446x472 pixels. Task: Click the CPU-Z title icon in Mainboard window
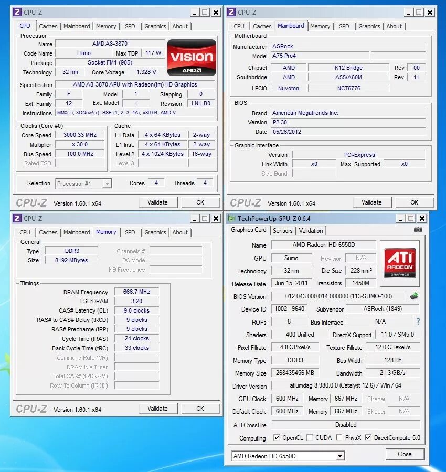point(231,13)
